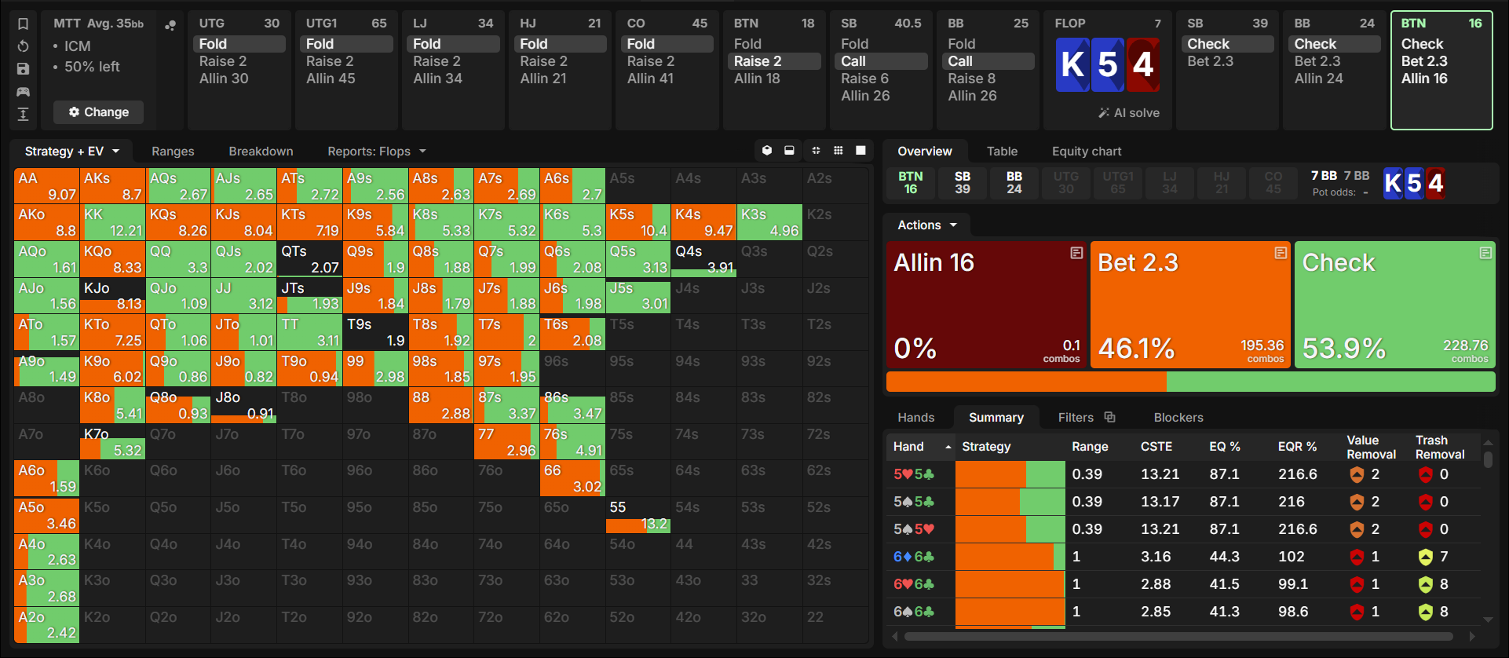Screen dimensions: 1509x658
Task: Click the floppy disk save icon
Action: tap(24, 69)
